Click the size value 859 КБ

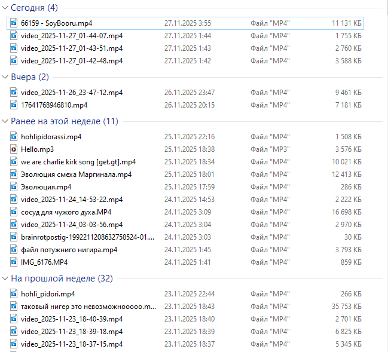pos(351,262)
